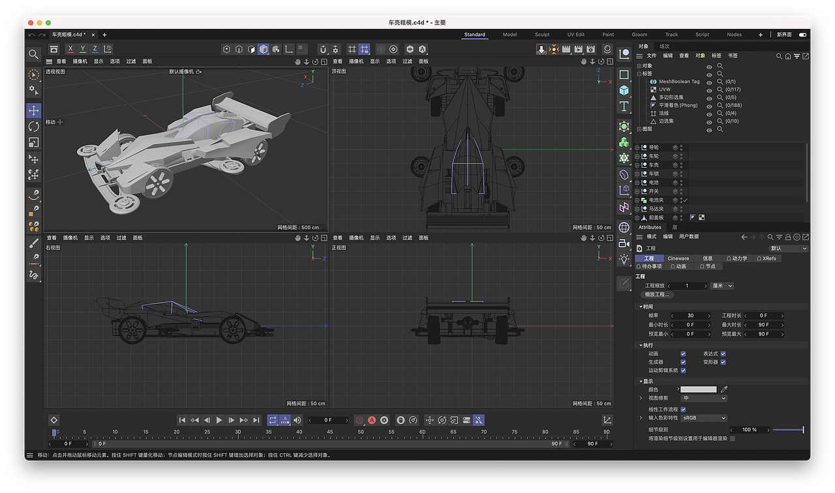The width and height of the screenshot is (835, 493).
Task: Click the 帧率 input field showing 30
Action: click(x=690, y=315)
